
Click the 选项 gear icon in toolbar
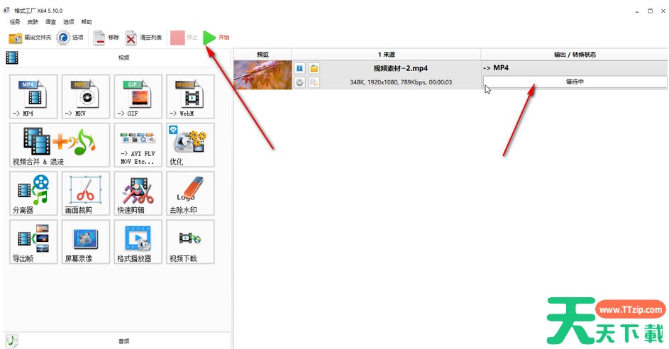point(63,38)
